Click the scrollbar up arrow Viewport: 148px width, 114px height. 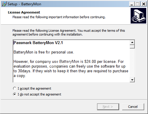click(132, 42)
